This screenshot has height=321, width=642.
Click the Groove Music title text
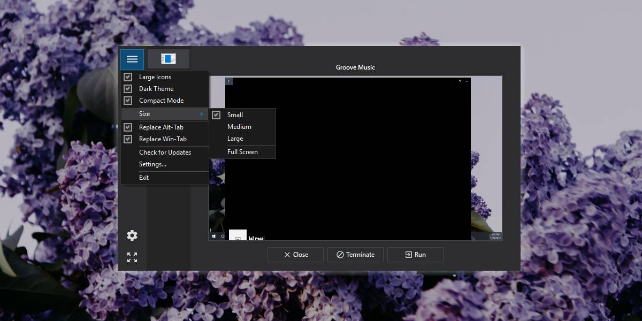click(355, 67)
